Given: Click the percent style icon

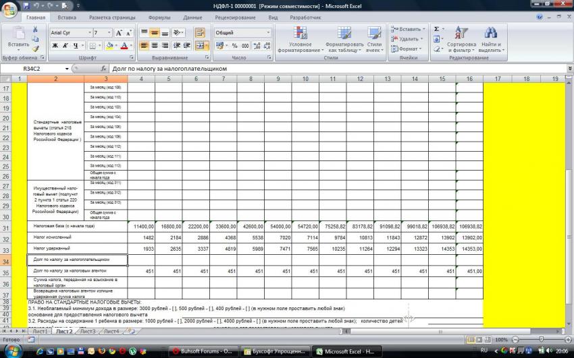Looking at the screenshot, I should [x=235, y=46].
